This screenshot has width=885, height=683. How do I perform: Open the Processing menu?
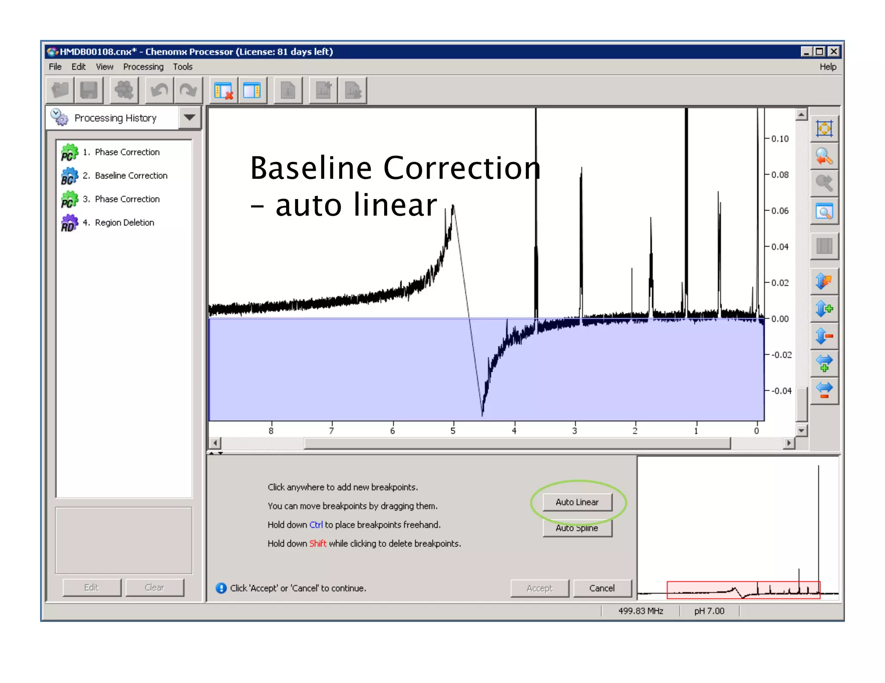pos(143,66)
